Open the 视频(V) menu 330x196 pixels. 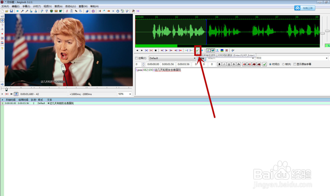[x=48, y=6]
